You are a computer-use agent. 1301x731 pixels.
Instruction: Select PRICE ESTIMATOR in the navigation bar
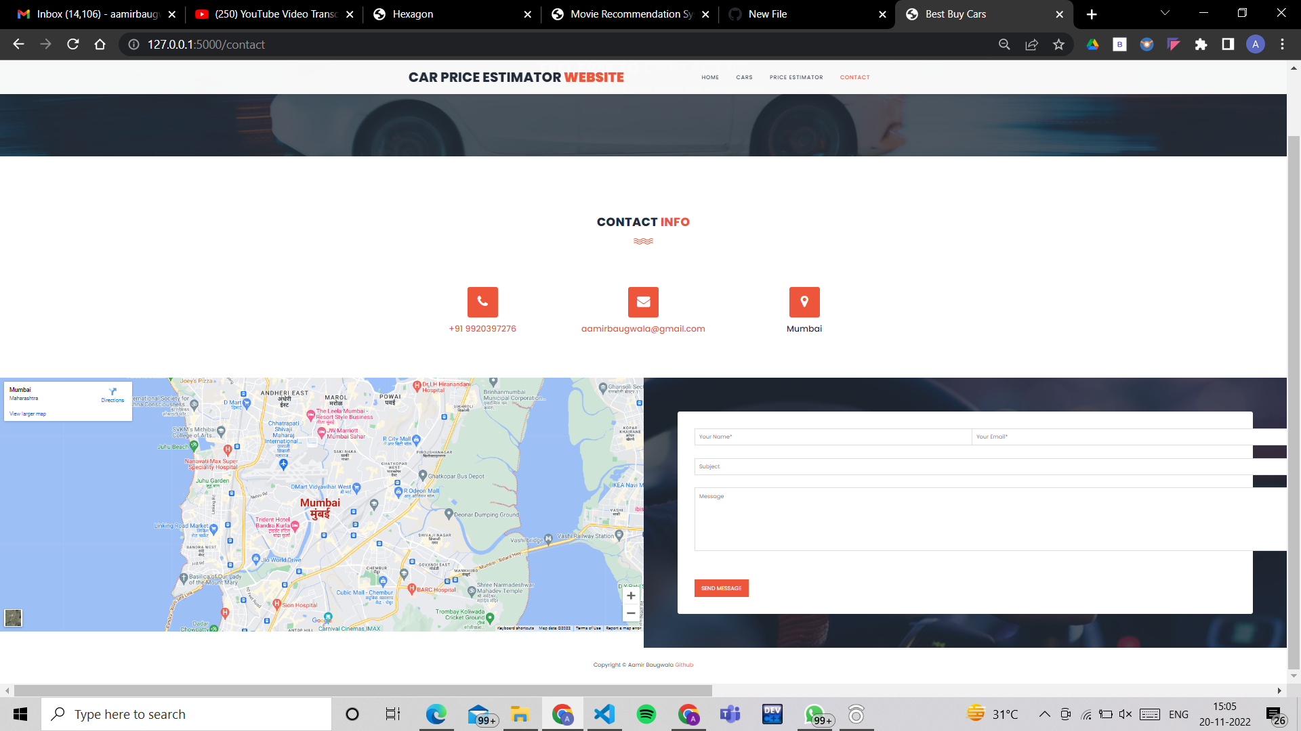point(796,77)
